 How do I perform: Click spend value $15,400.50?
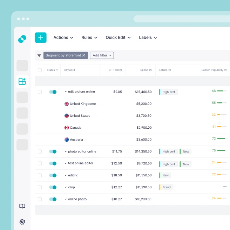click(x=143, y=92)
